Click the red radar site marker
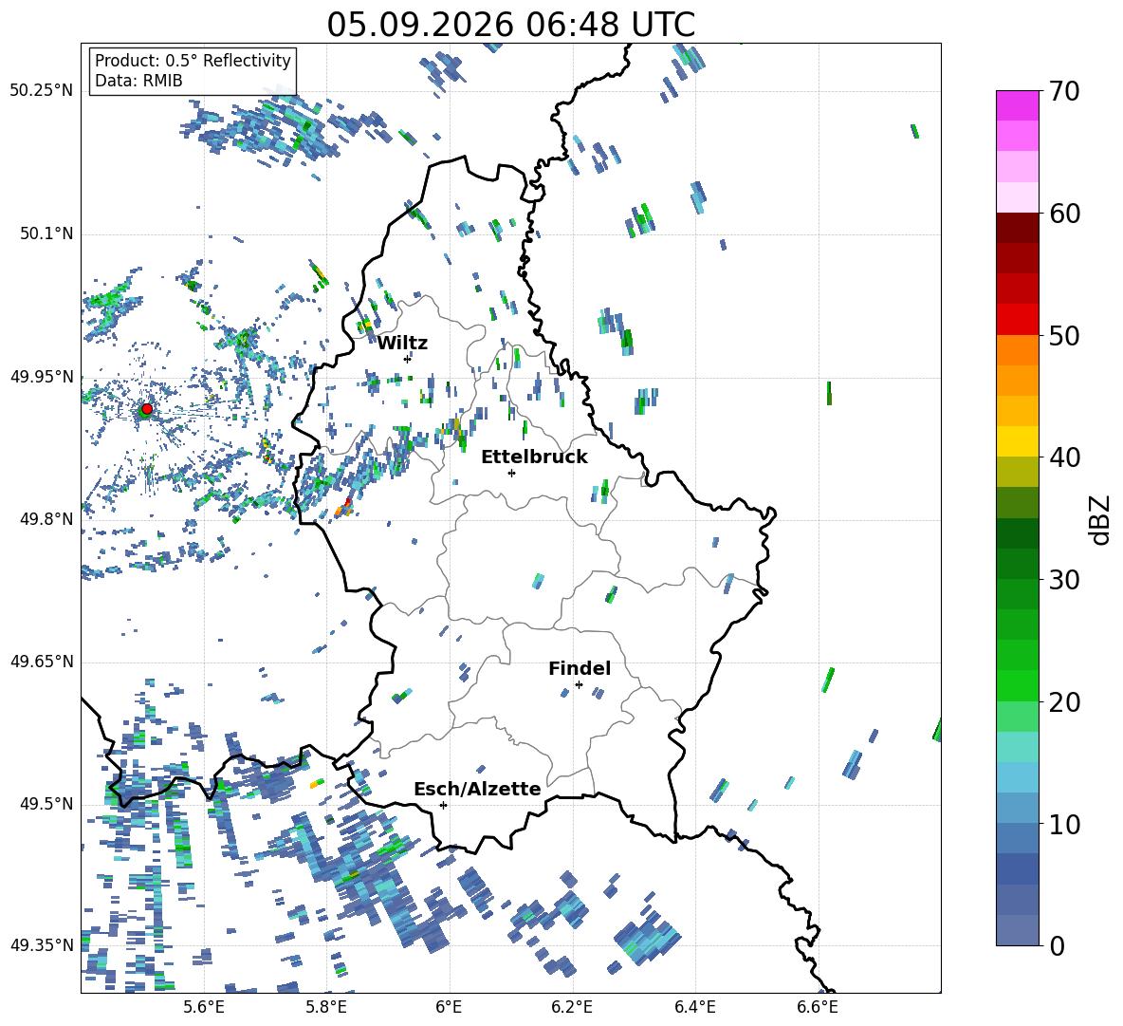1123x1026 pixels. tap(147, 409)
